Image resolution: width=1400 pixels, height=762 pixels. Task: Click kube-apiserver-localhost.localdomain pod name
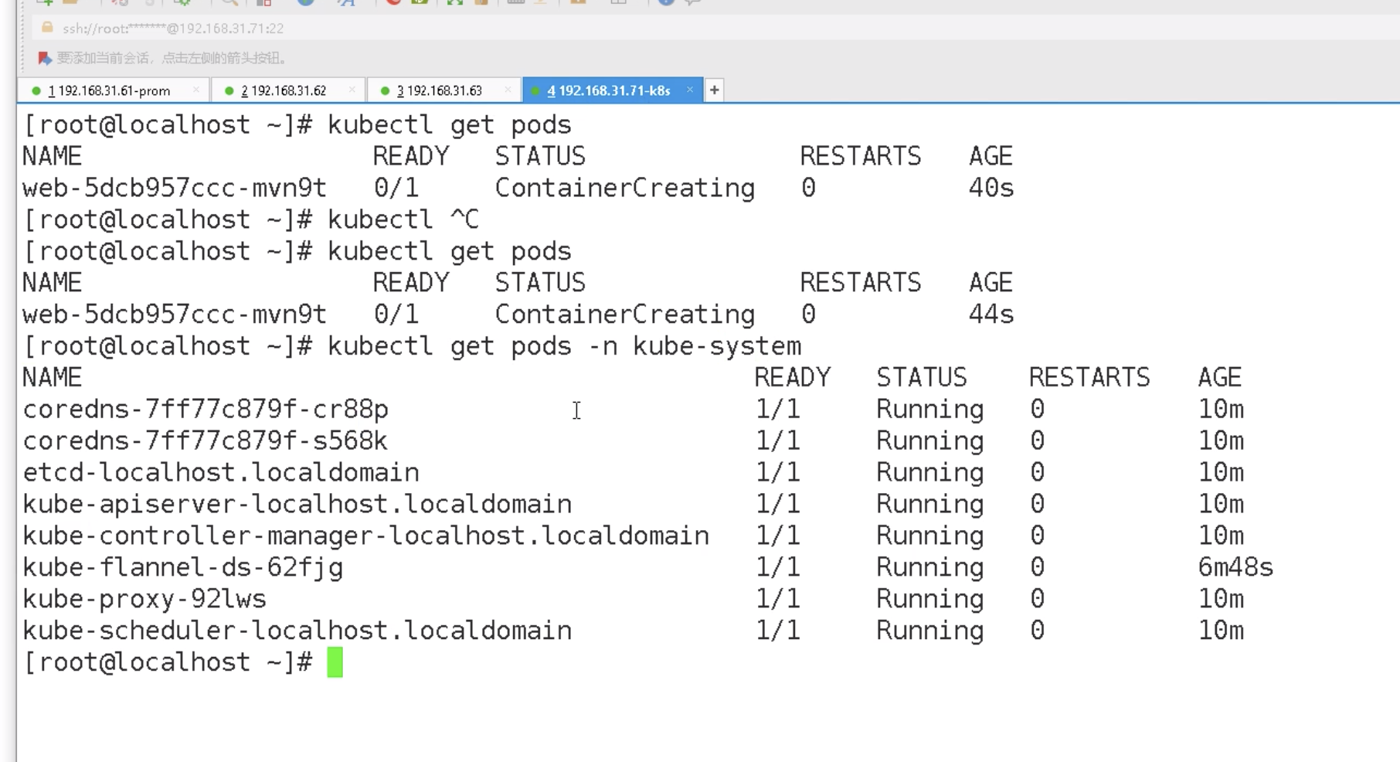(297, 504)
